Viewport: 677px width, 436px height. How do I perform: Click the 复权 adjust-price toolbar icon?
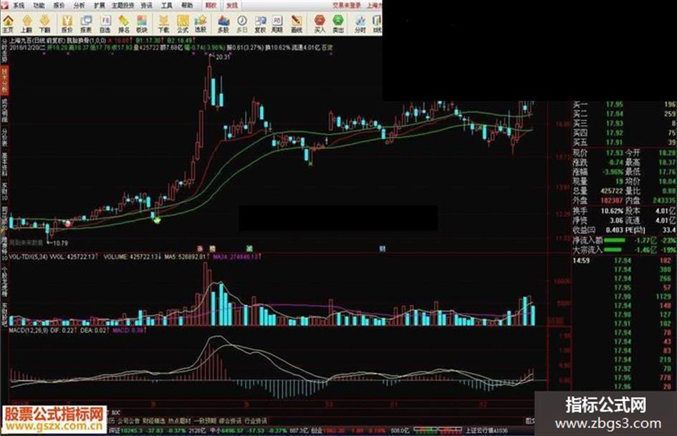click(260, 24)
